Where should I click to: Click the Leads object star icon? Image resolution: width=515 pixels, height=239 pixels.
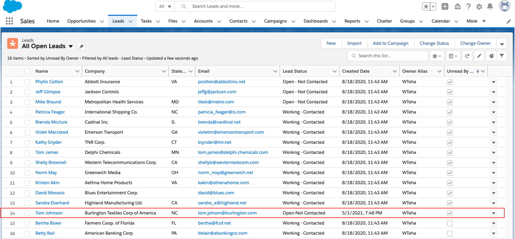13,43
